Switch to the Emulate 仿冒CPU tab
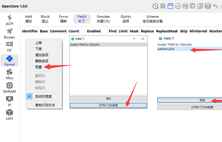Viewport: 222px width, 142px height. (x=103, y=19)
